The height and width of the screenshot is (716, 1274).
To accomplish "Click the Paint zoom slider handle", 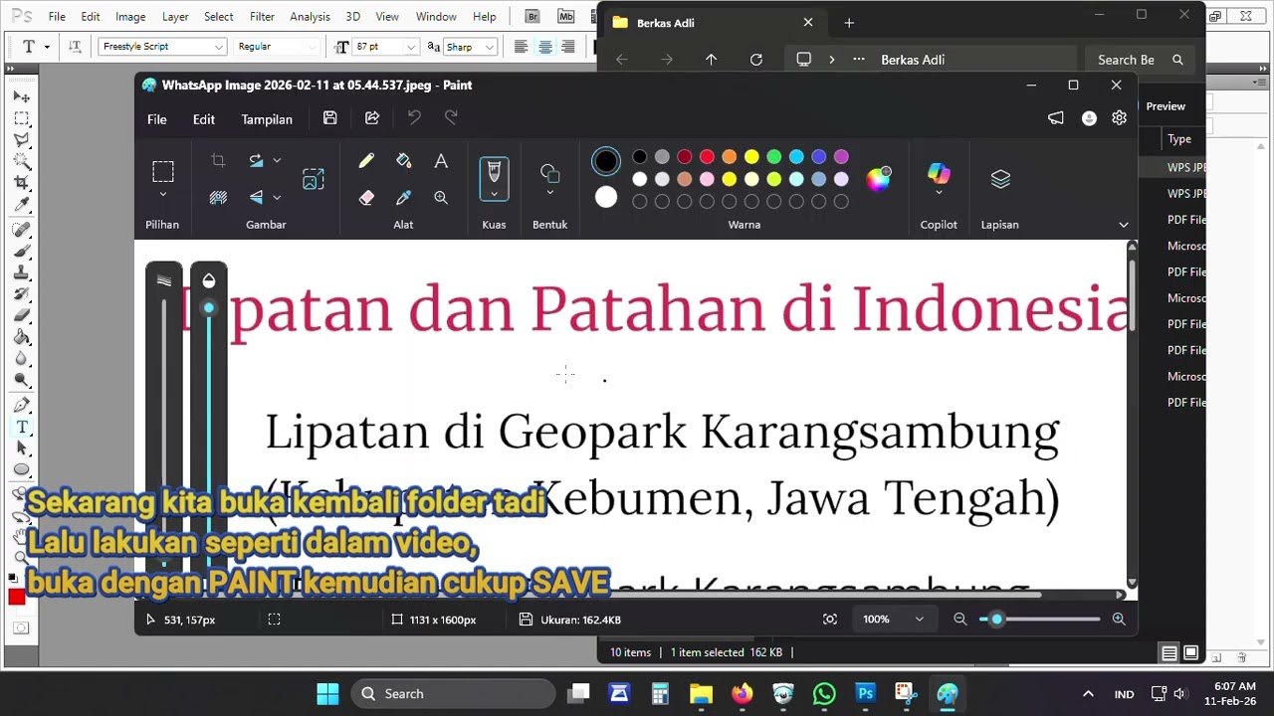I will click(996, 620).
